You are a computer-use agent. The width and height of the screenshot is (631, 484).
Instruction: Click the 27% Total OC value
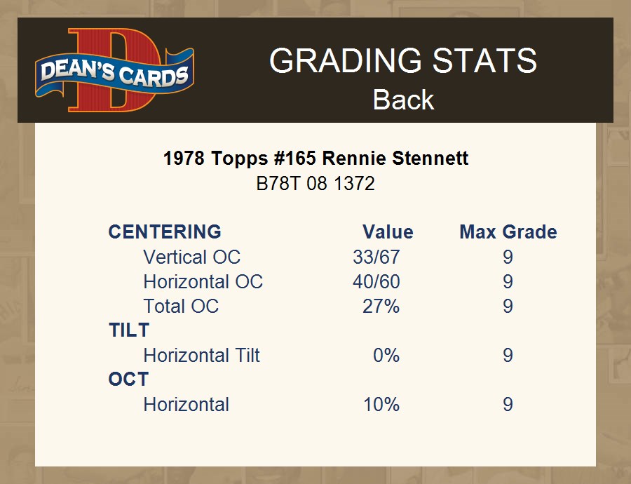pos(381,306)
